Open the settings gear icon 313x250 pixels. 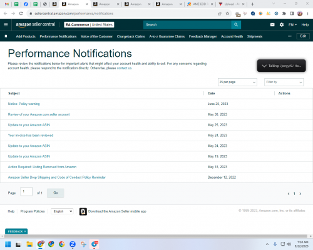(282, 25)
